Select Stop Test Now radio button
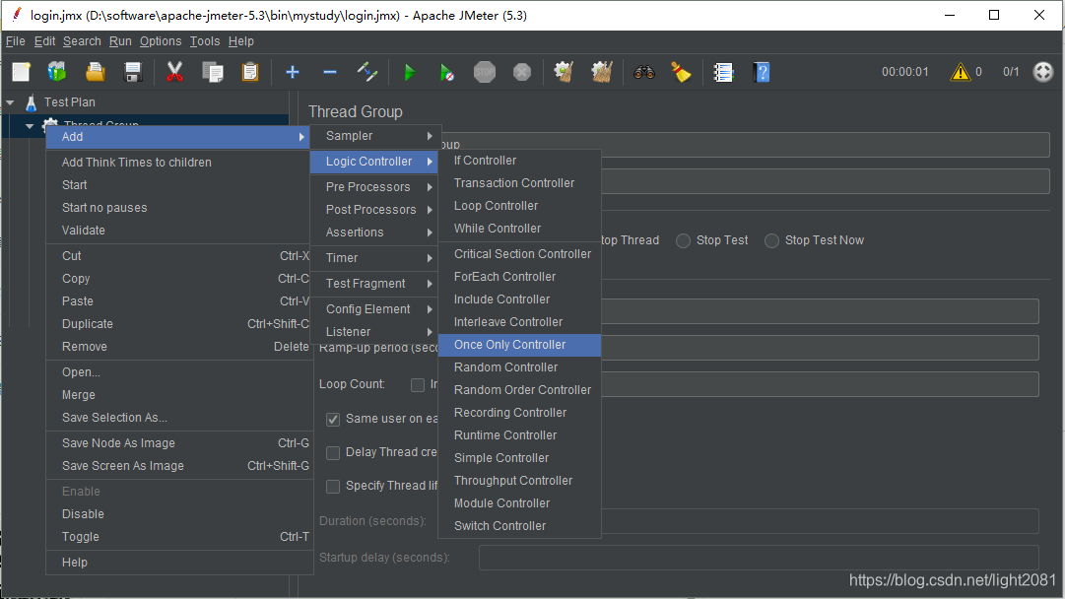The width and height of the screenshot is (1065, 599). pos(771,240)
